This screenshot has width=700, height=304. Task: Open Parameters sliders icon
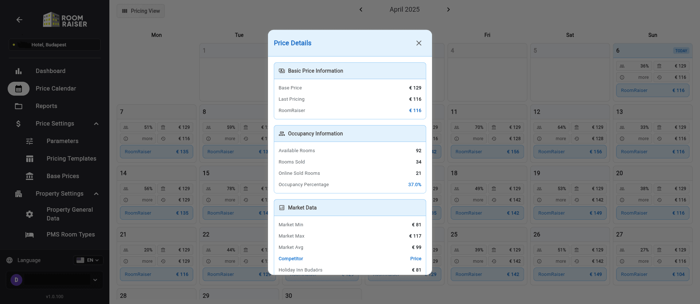(x=30, y=141)
